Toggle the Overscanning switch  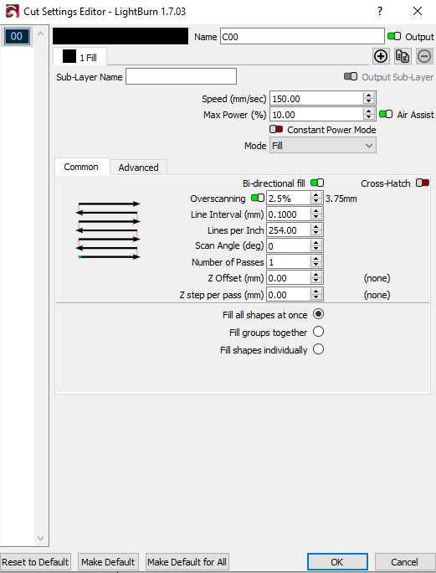click(258, 198)
